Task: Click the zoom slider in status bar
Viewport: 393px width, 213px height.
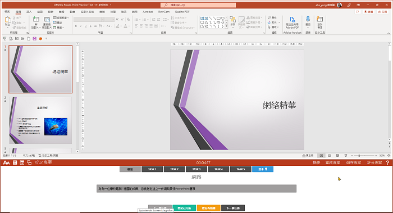Action: [x=364, y=156]
